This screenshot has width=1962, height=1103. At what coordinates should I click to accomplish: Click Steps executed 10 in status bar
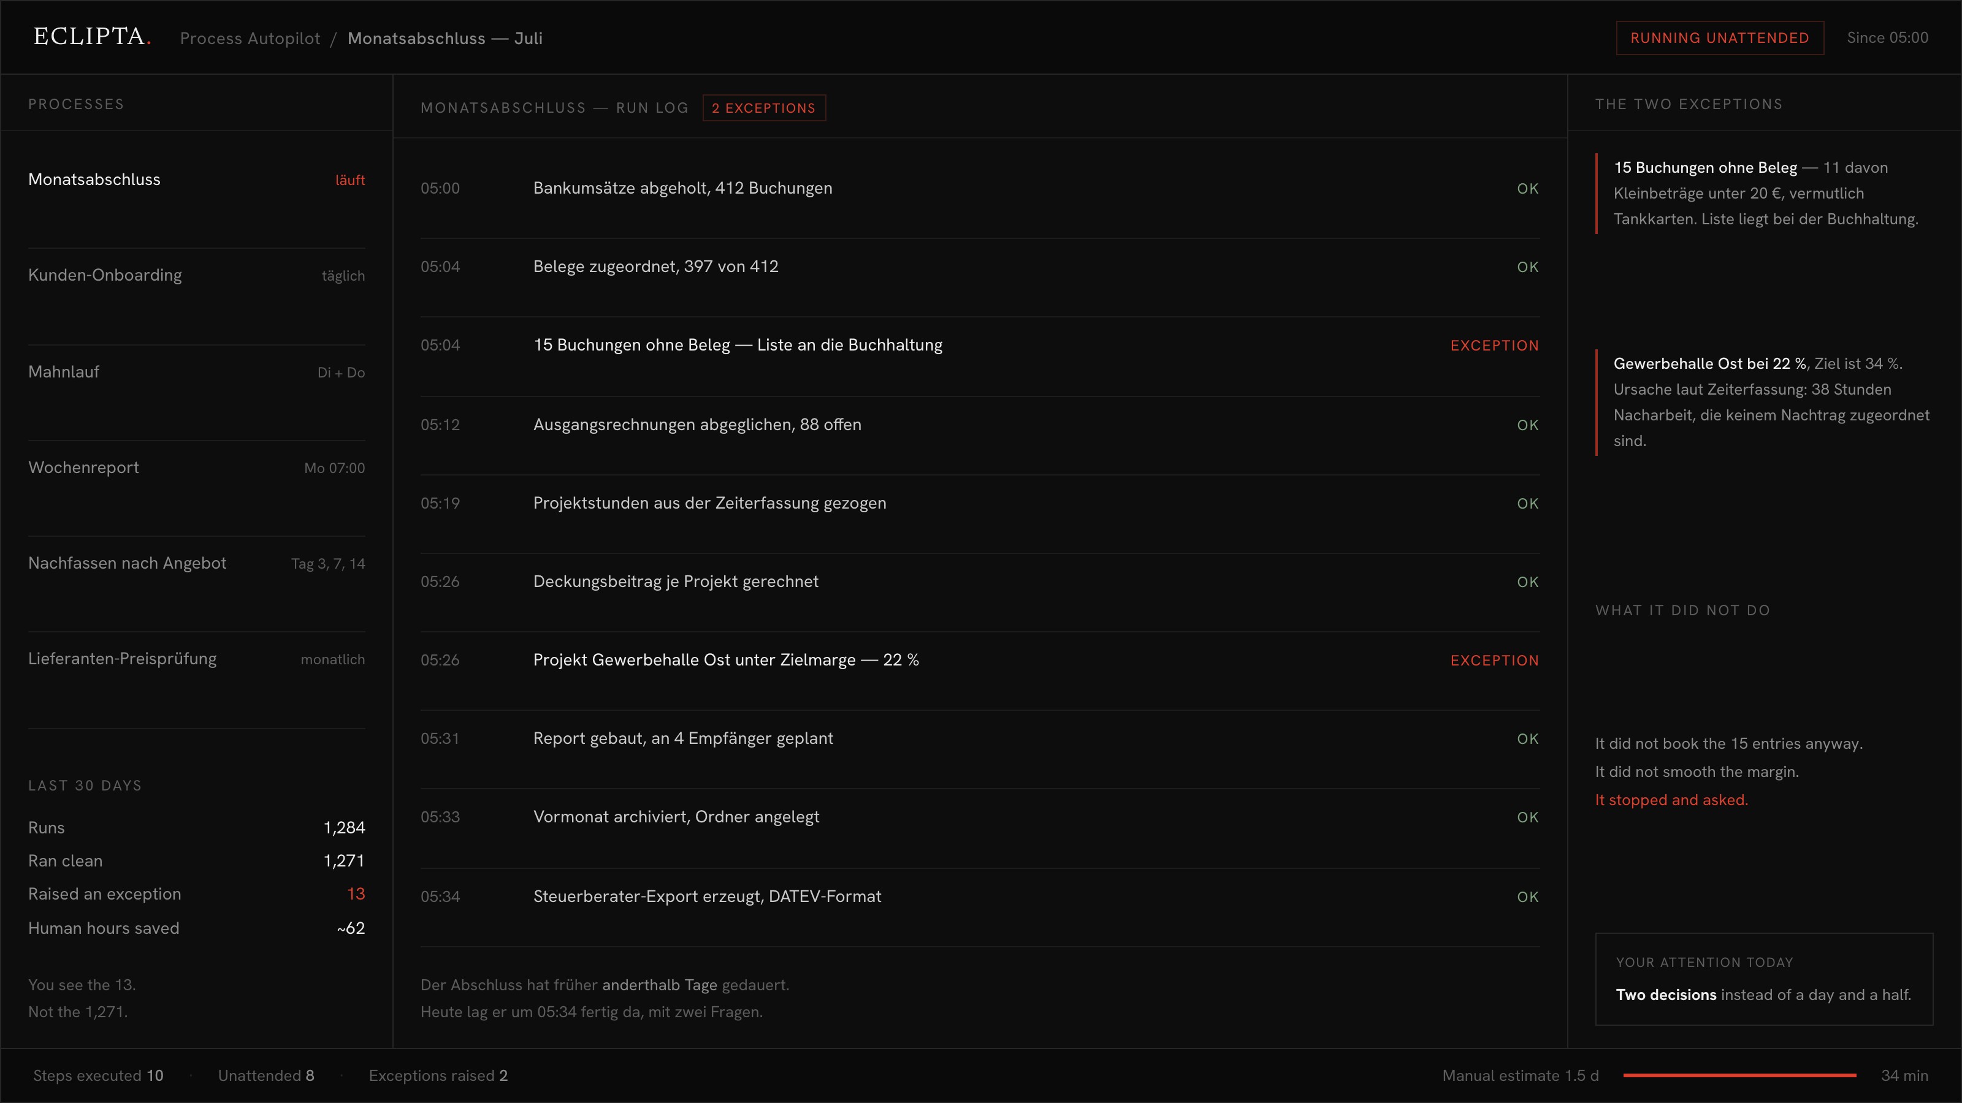pyautogui.click(x=98, y=1075)
